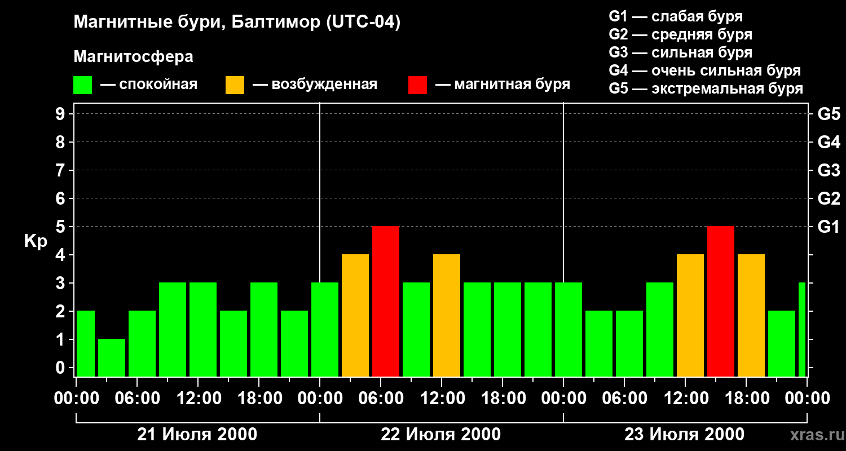Click the 'G3 — сильная буря' legend line
This screenshot has height=451, width=846.
pyautogui.click(x=681, y=52)
